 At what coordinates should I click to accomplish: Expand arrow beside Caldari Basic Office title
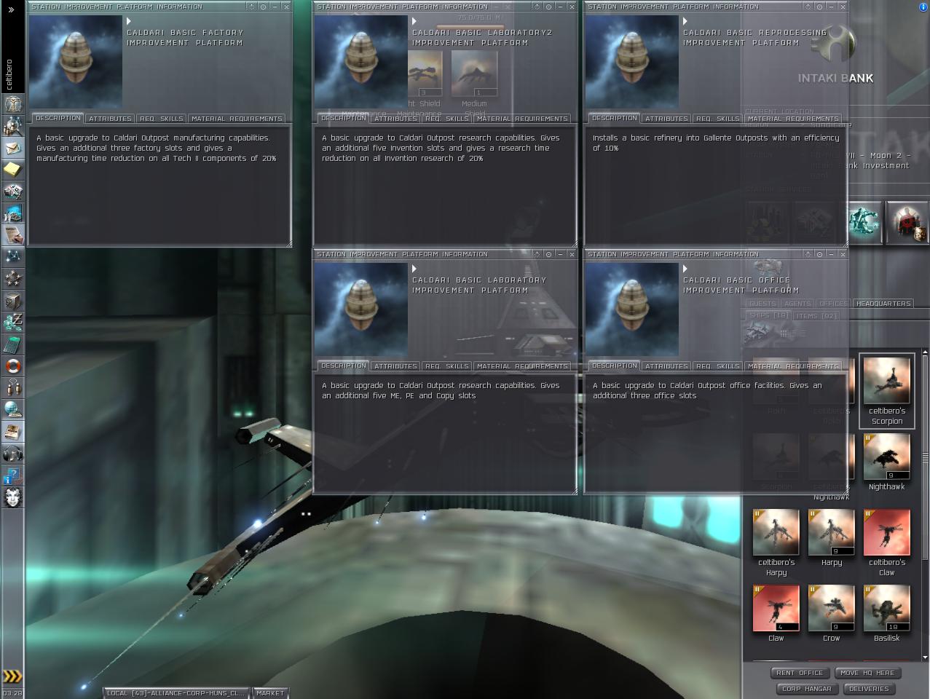click(x=685, y=269)
